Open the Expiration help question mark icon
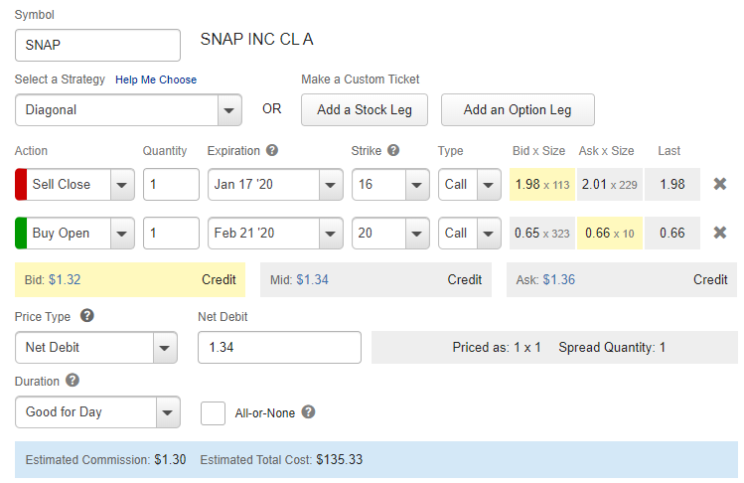The height and width of the screenshot is (483, 744). (x=272, y=150)
